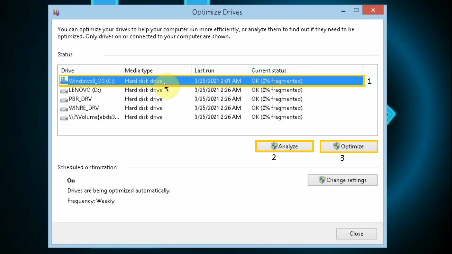452x254 pixels.
Task: Click the PBR_DRV drive icon
Action: (x=64, y=99)
